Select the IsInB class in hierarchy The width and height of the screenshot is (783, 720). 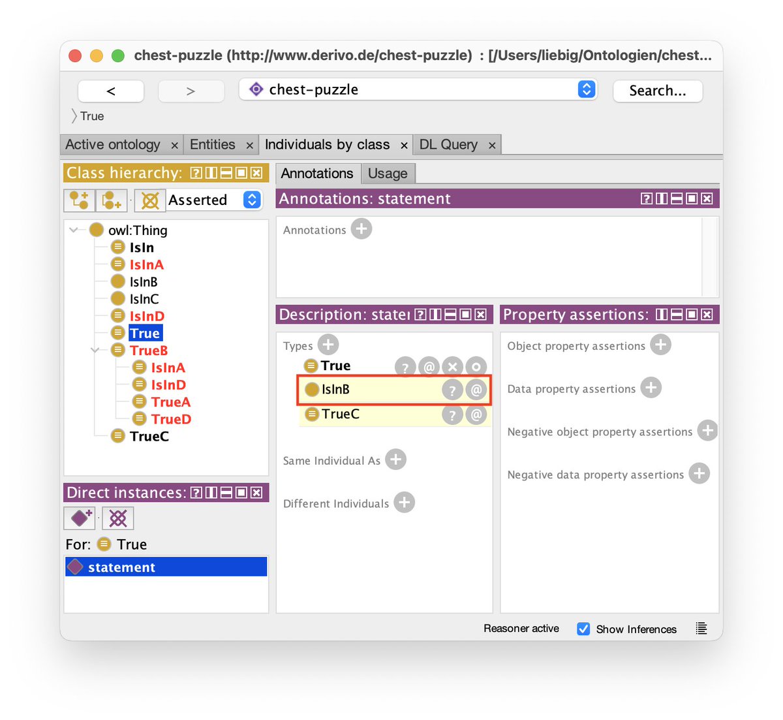coord(144,282)
